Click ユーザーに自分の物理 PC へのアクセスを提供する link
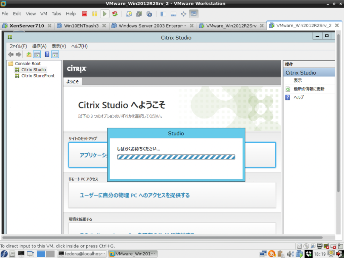 [x=135, y=195]
